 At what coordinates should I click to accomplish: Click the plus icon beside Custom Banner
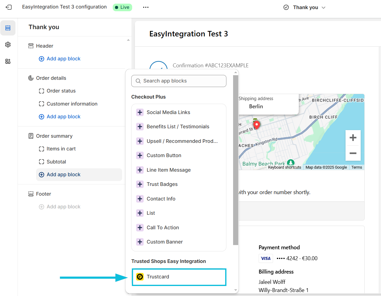coord(140,242)
